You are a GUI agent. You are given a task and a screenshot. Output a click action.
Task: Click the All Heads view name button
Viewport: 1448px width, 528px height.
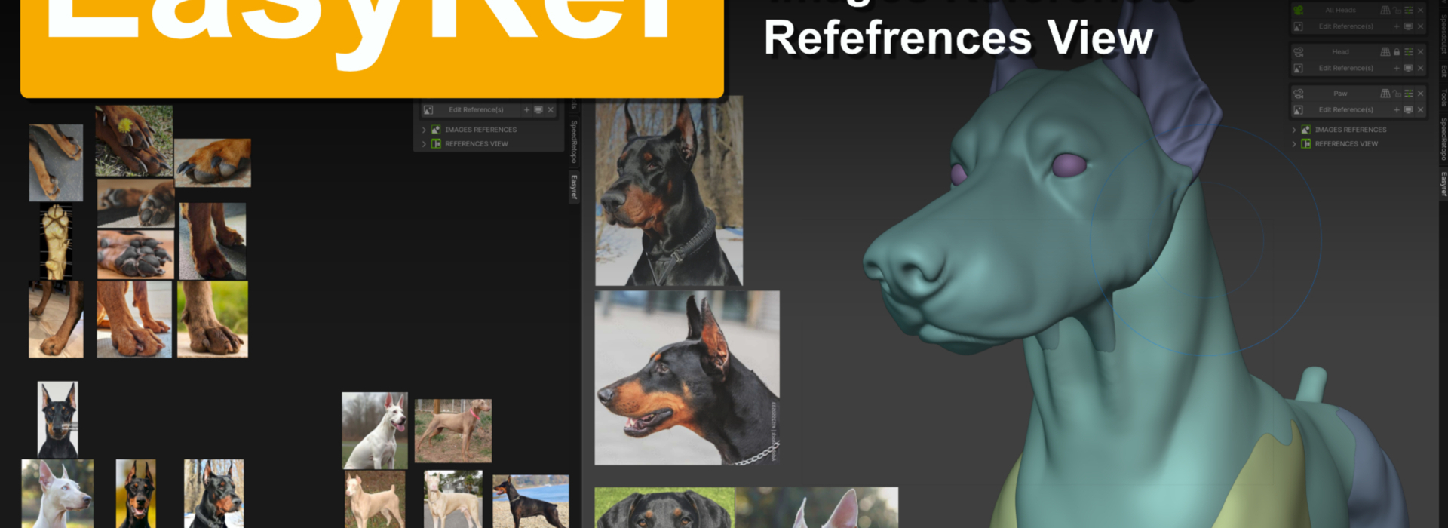(1341, 10)
